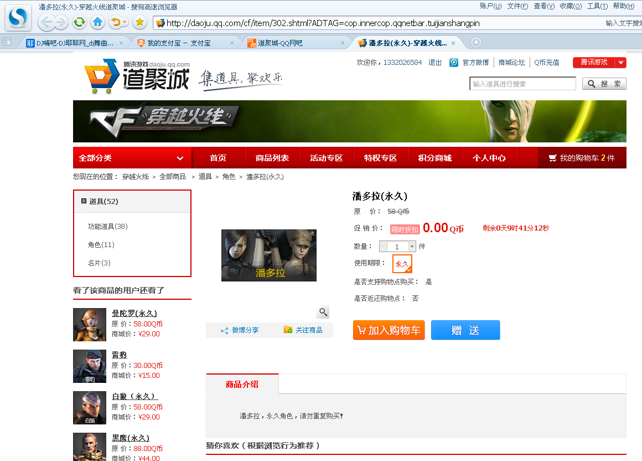Viewport: 642px width, 461px height.
Task: Open the 账户 menu
Action: (x=490, y=6)
